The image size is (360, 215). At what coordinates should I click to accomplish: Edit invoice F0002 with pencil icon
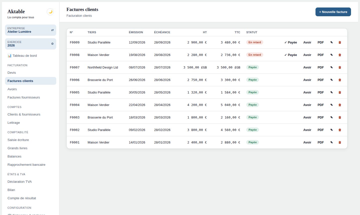[x=331, y=130]
